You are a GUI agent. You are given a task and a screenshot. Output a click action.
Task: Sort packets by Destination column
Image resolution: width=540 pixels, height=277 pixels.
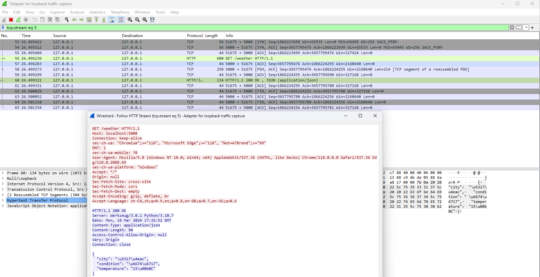click(153, 36)
